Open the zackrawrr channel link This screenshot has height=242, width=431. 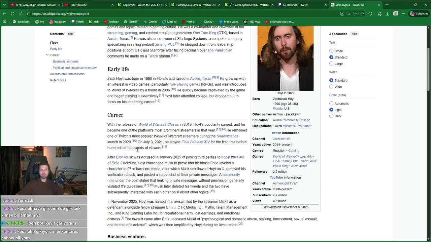point(281,139)
